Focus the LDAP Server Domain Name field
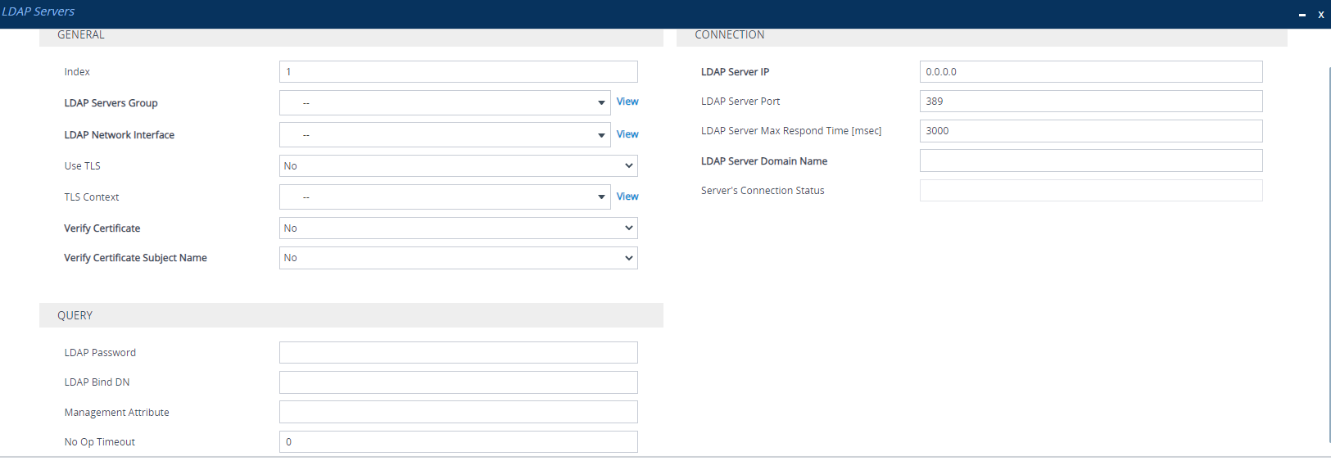 [x=1090, y=160]
